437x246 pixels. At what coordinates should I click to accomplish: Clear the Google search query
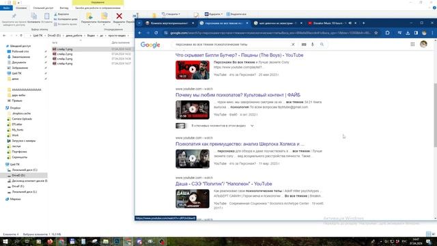pos(293,44)
